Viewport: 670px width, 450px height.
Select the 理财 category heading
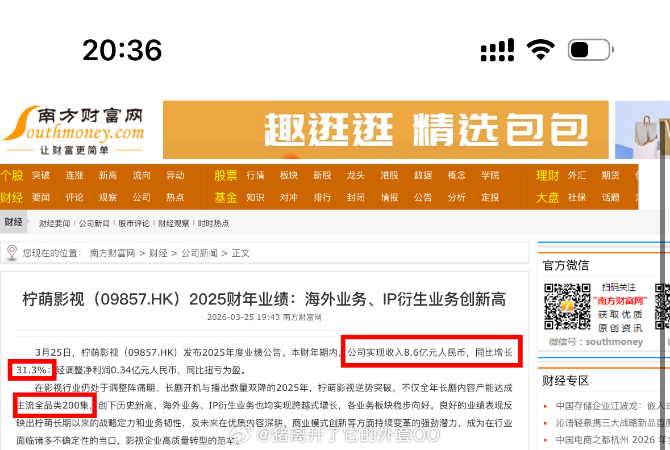click(547, 175)
